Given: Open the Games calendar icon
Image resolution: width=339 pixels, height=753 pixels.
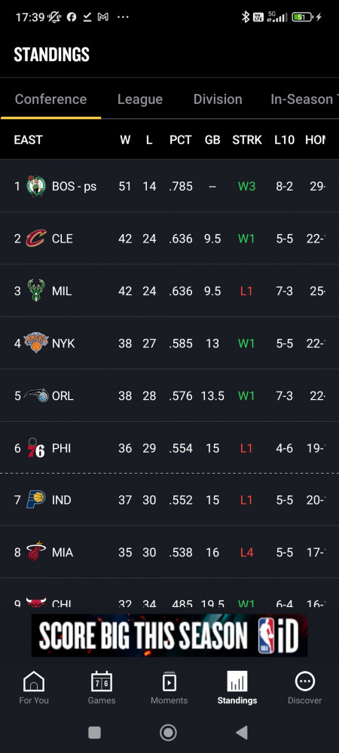Looking at the screenshot, I should point(101,681).
